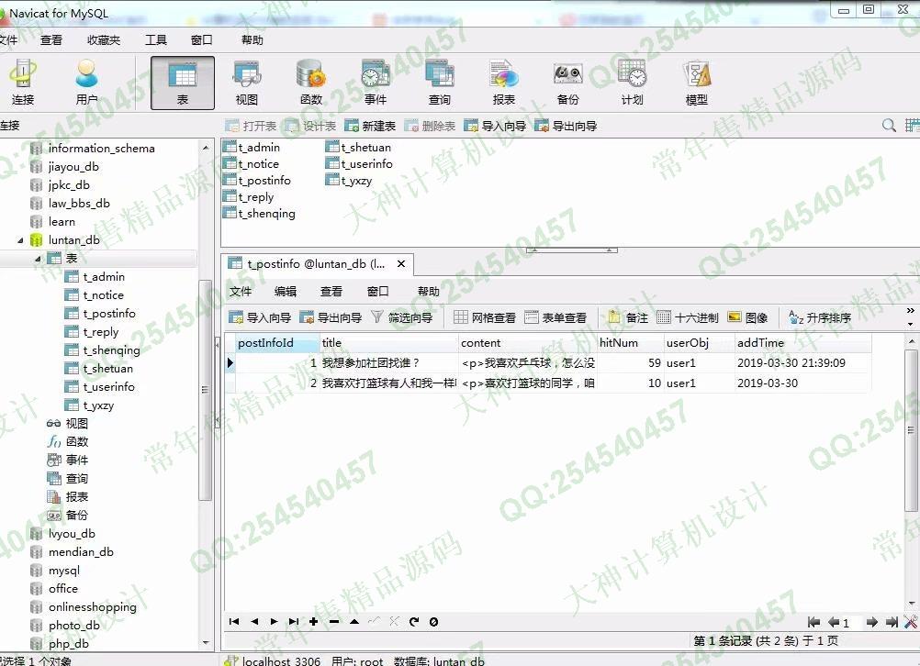920x666 pixels.
Task: Go to next page arrow
Action: pyautogui.click(x=872, y=622)
